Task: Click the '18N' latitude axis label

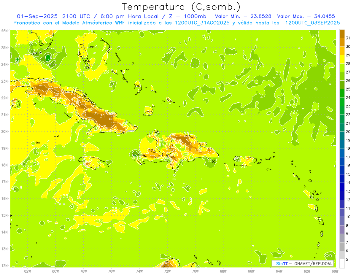Action: tap(4, 165)
